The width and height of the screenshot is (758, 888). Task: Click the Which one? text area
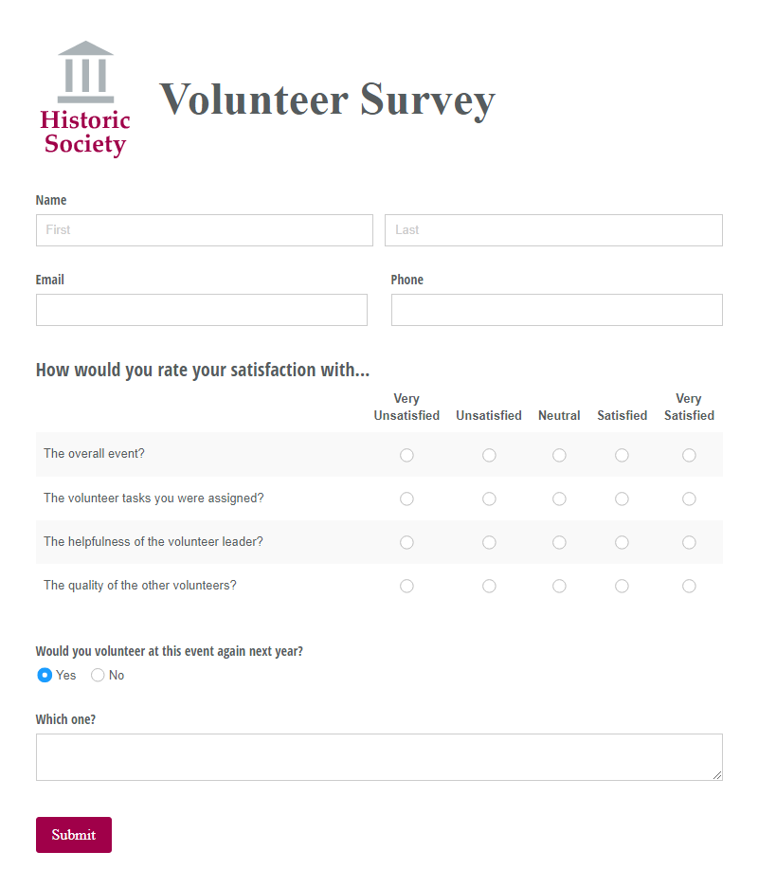379,757
